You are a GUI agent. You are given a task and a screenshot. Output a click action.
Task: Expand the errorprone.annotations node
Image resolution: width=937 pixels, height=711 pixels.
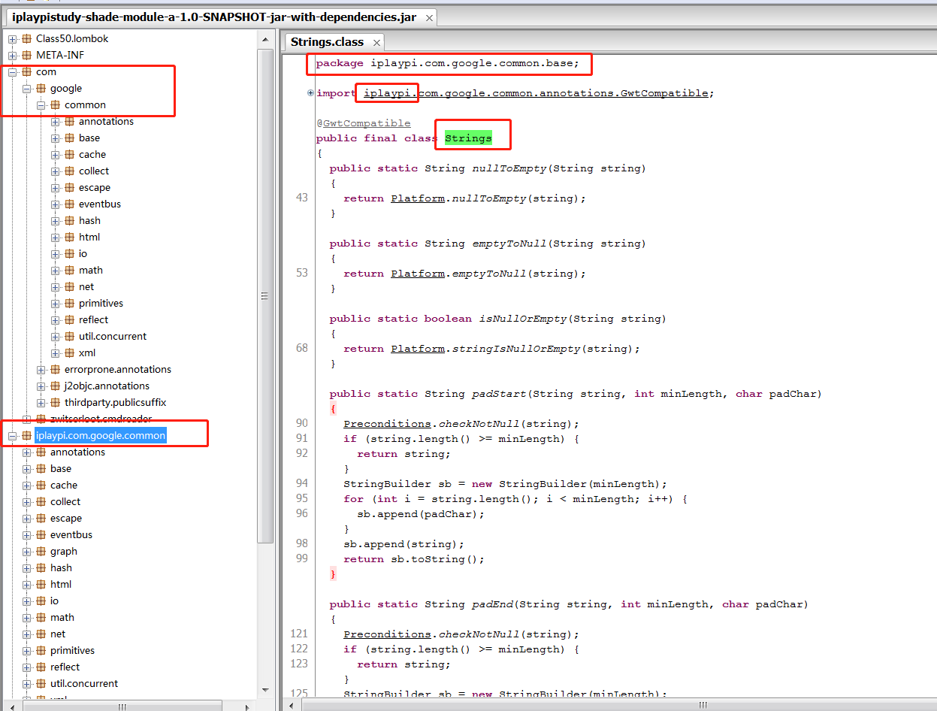tap(41, 369)
